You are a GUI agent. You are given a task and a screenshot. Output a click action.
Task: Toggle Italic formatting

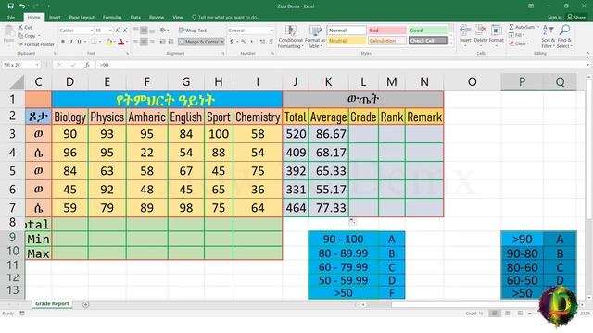pos(71,42)
